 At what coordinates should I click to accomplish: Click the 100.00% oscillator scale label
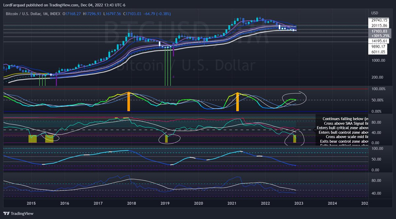379,89
